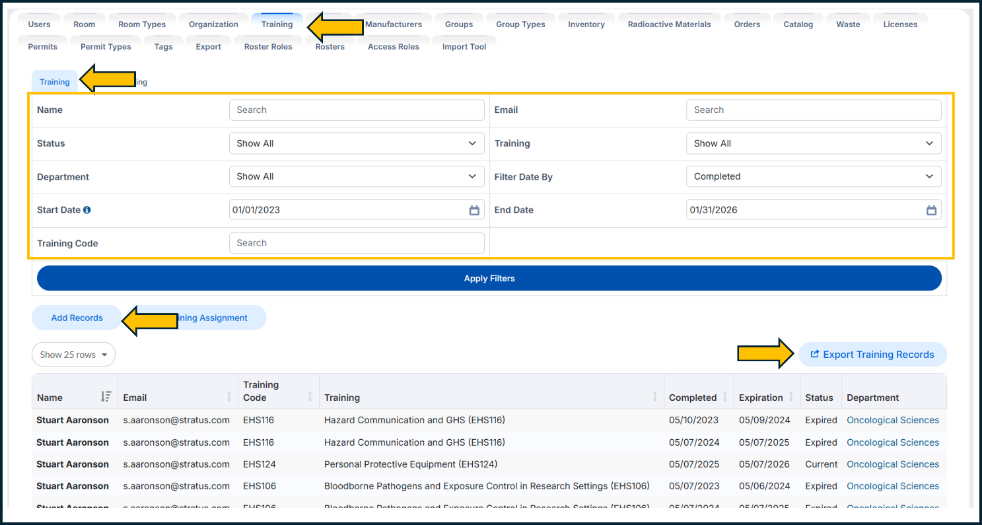The height and width of the screenshot is (525, 982).
Task: Expand the Status filter dropdown
Action: (357, 143)
